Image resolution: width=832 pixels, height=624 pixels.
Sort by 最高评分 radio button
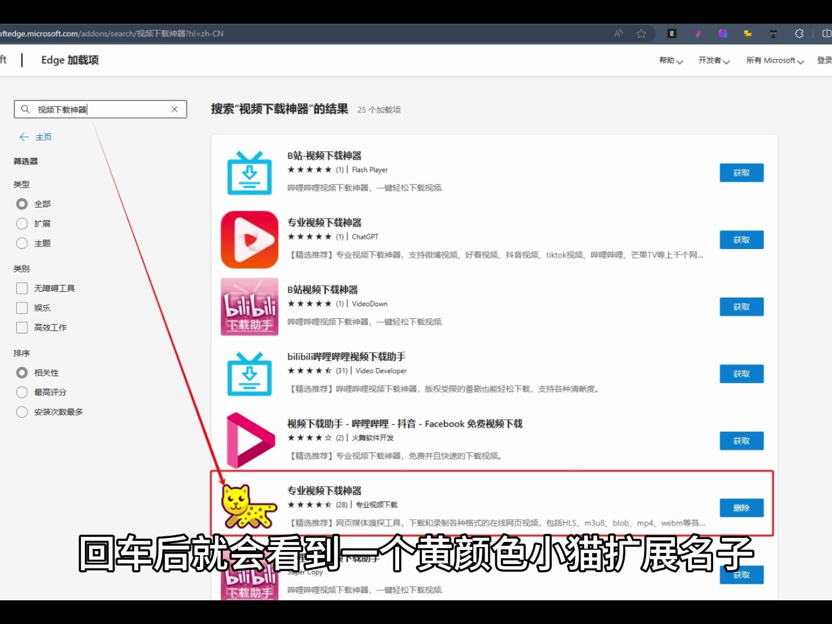coord(22,392)
